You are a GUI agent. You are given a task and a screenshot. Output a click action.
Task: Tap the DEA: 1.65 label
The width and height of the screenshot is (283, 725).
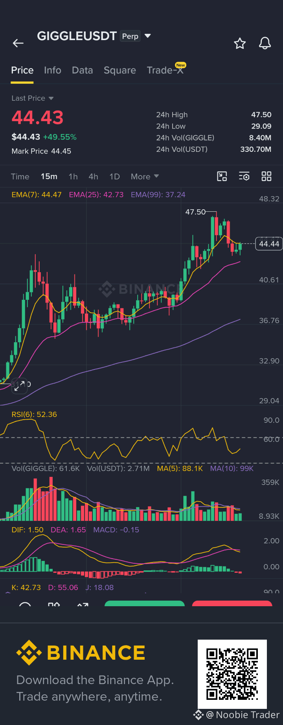68,530
